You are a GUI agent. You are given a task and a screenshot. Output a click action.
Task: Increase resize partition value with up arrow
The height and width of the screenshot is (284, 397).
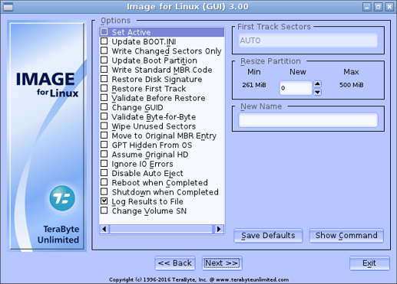317,84
